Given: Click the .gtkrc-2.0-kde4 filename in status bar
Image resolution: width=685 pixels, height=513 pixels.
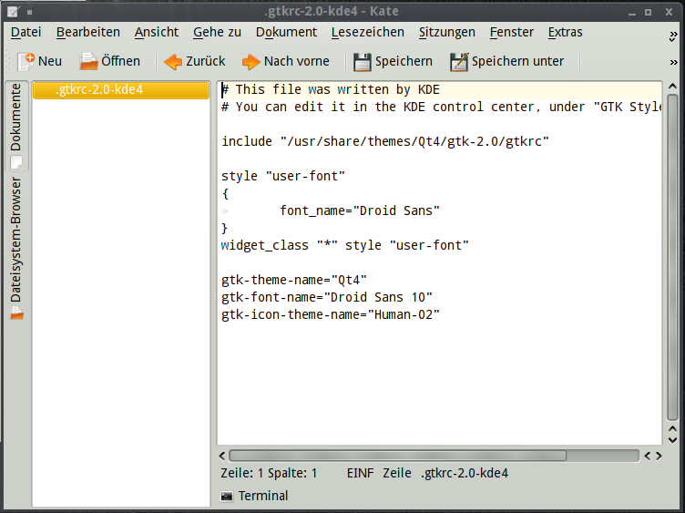Looking at the screenshot, I should pyautogui.click(x=465, y=473).
